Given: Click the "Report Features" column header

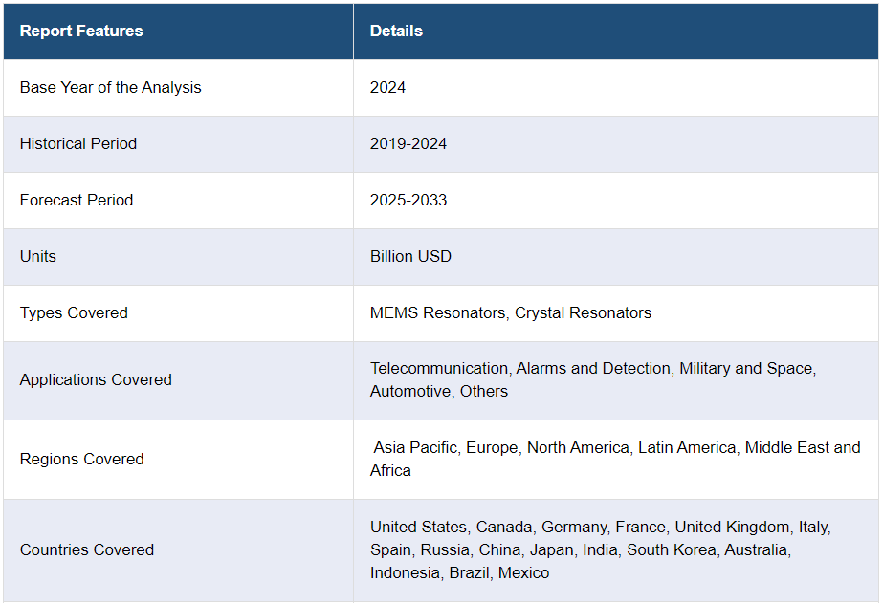Looking at the screenshot, I should click(81, 32).
